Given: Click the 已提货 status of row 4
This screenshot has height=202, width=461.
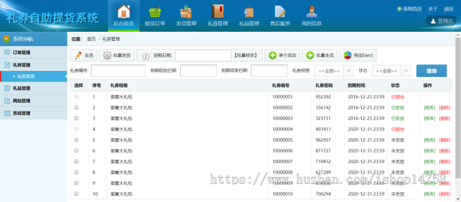Looking at the screenshot, I should tap(397, 129).
